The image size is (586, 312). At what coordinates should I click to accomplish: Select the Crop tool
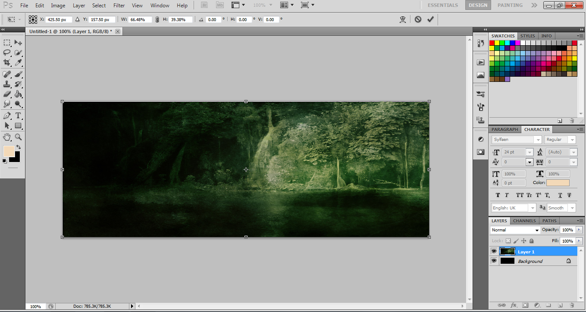click(7, 63)
